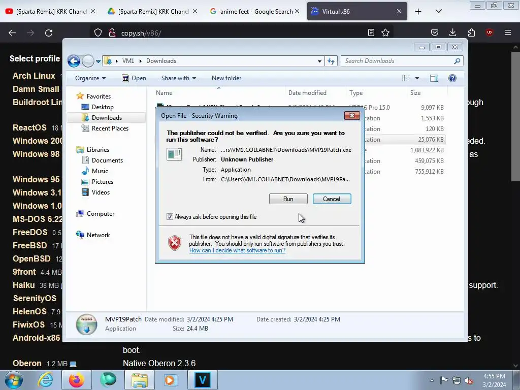Open the uBlock Origin extension icon

(x=489, y=32)
